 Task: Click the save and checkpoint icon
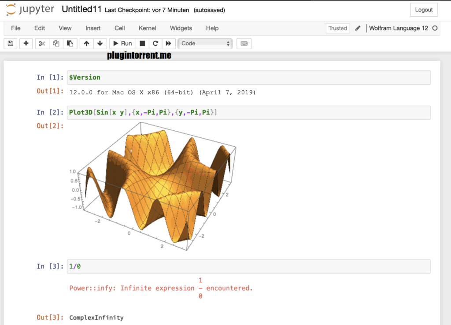11,44
